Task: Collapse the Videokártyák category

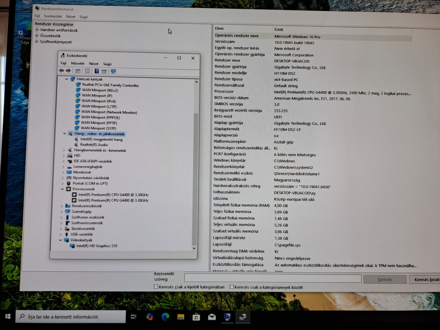Action: [60, 240]
